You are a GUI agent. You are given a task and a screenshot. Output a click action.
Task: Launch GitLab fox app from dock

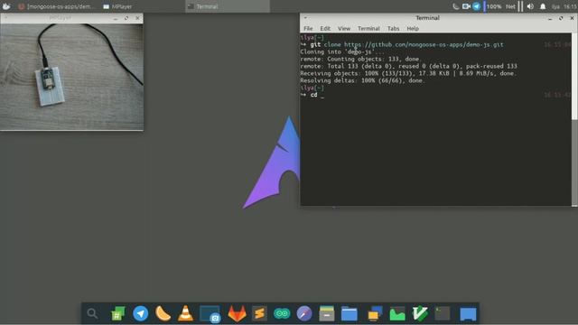(x=237, y=313)
